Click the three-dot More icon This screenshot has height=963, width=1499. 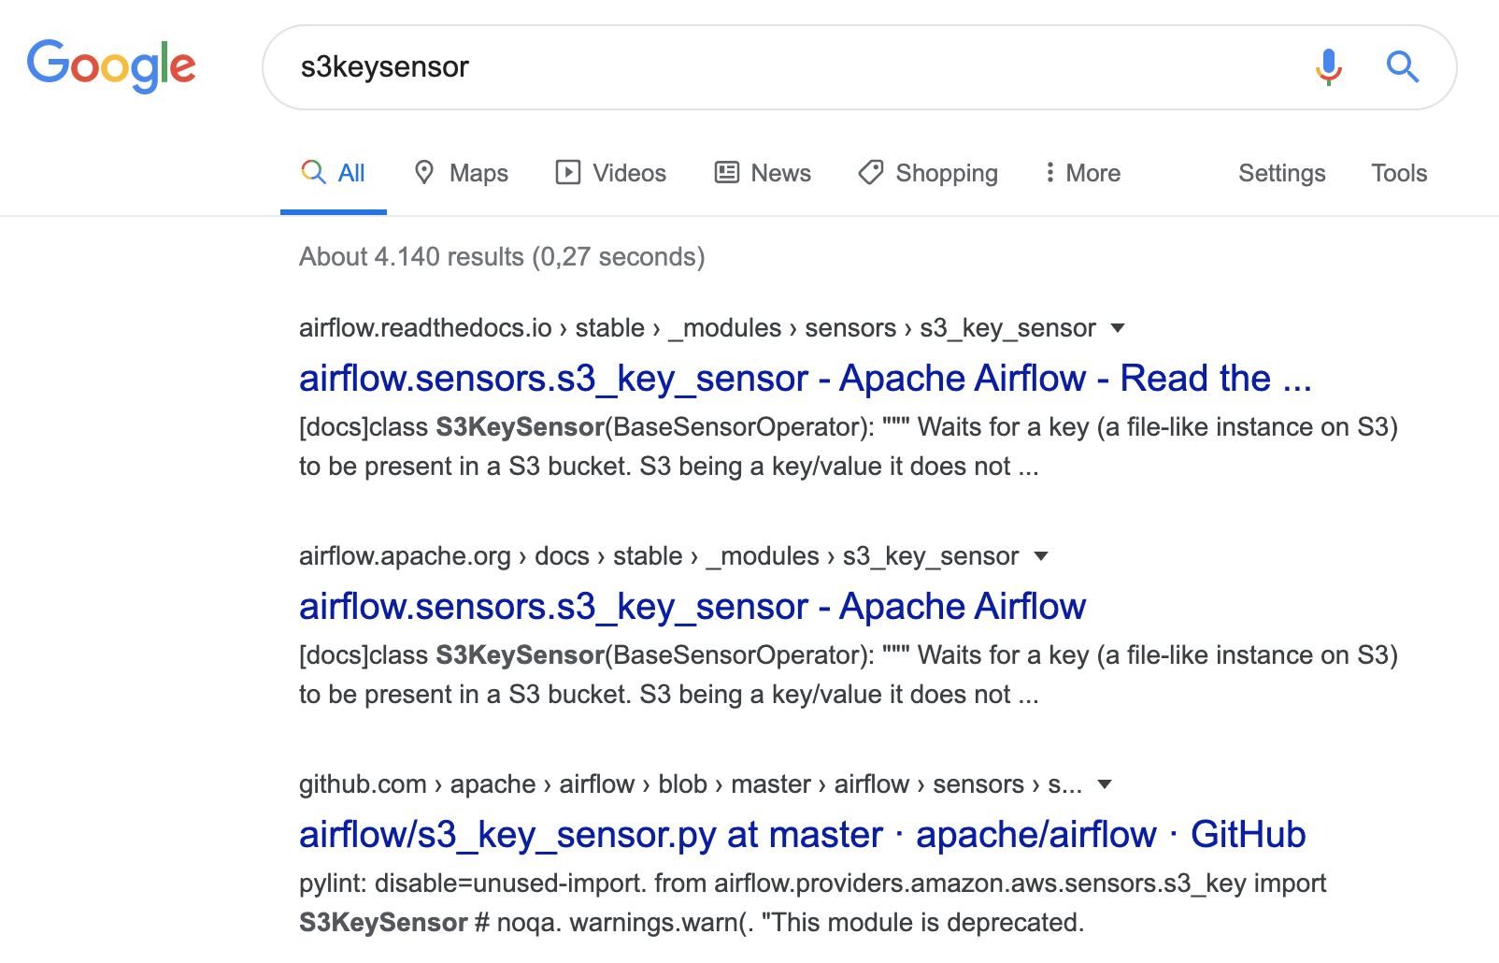coord(1050,172)
